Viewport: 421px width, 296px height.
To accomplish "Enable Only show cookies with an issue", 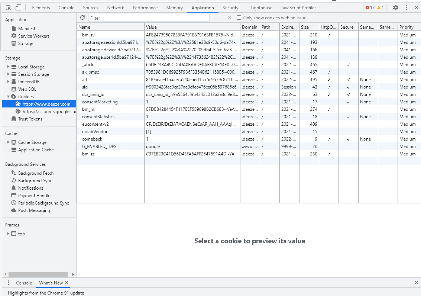I will click(x=239, y=17).
